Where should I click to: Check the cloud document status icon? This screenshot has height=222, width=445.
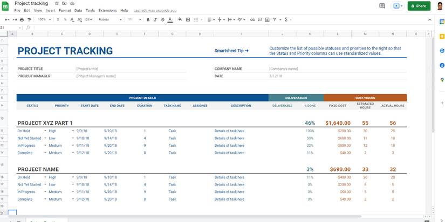[x=72, y=3]
